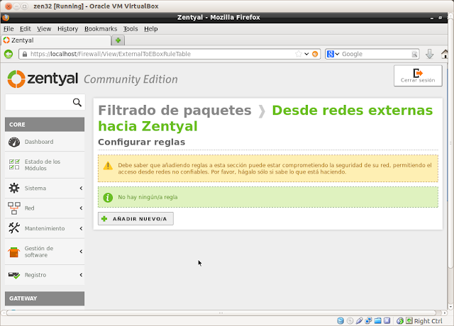This screenshot has height=326, width=454.
Task: Click the downloads arrow icon
Action: pos(429,54)
